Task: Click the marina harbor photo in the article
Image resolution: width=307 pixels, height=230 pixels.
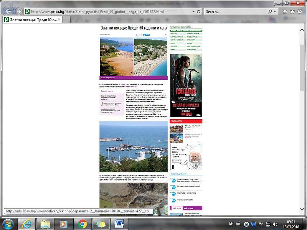Action: pyautogui.click(x=133, y=147)
